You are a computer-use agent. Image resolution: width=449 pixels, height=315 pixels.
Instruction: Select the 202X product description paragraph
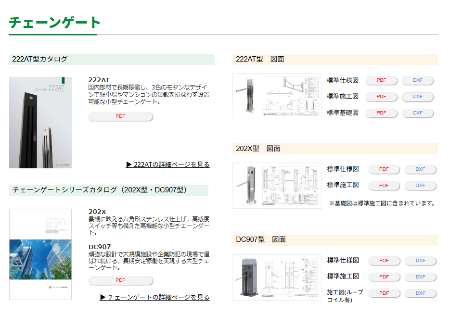tap(149, 226)
